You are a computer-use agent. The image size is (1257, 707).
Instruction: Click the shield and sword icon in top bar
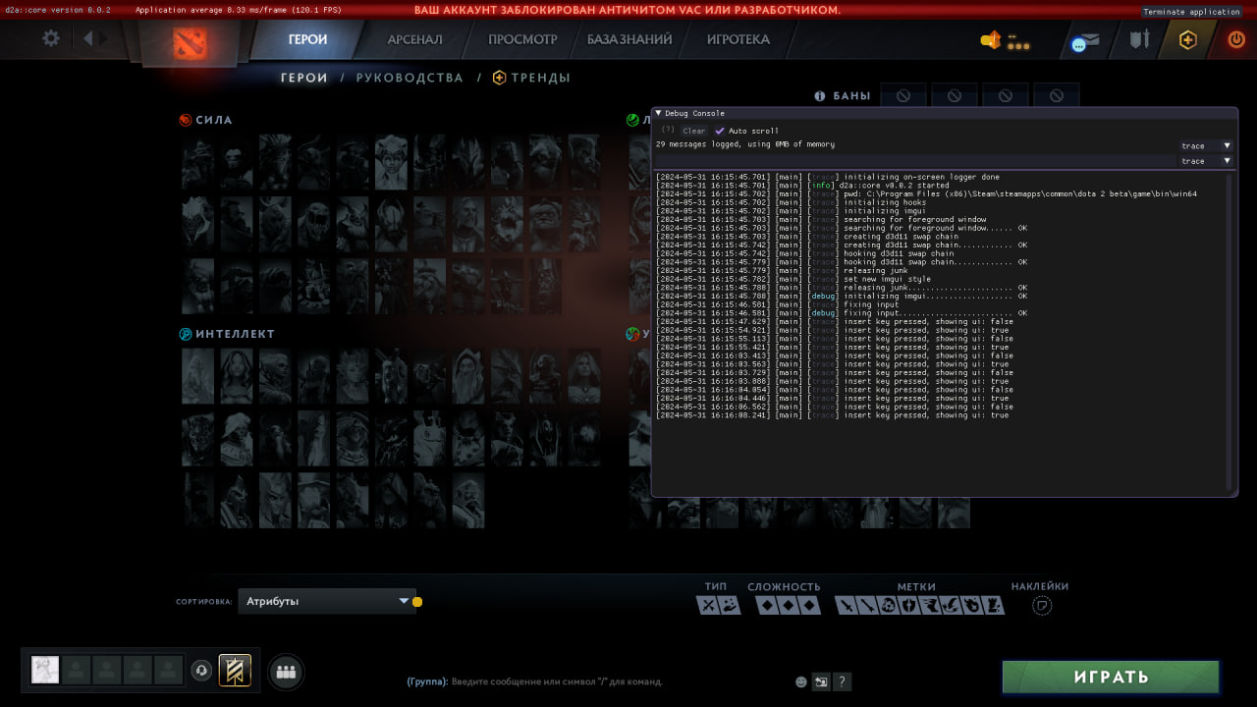[1138, 40]
